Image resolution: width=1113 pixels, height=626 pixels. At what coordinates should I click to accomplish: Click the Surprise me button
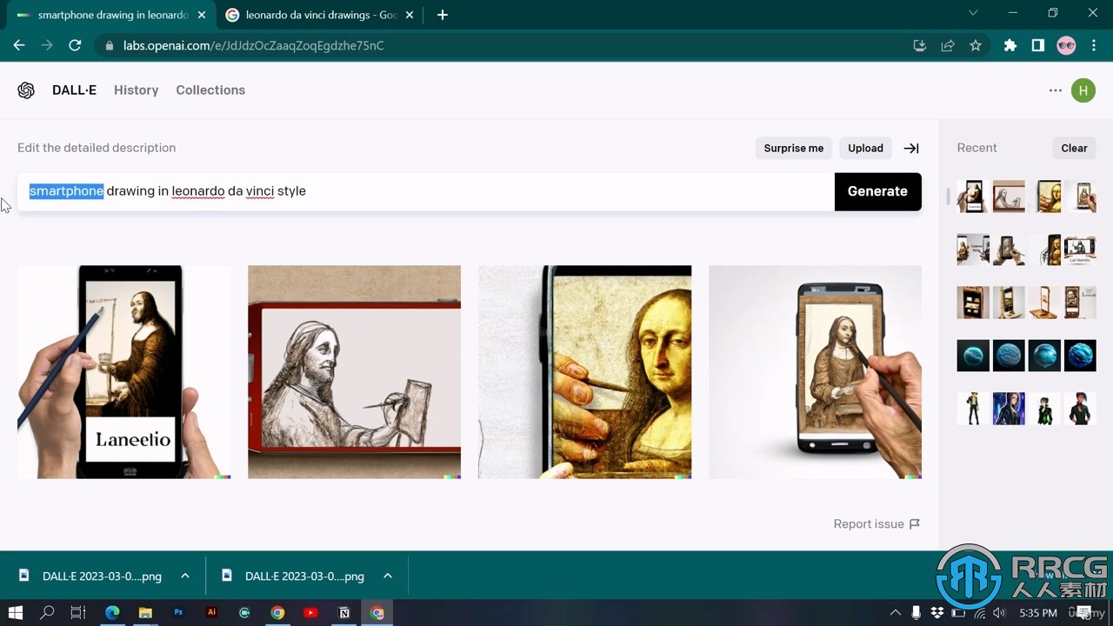point(794,148)
